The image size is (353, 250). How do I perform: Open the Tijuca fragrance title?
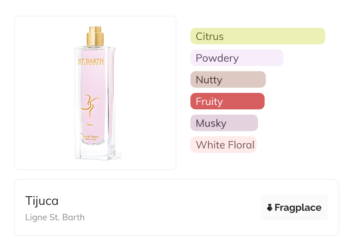pos(42,201)
